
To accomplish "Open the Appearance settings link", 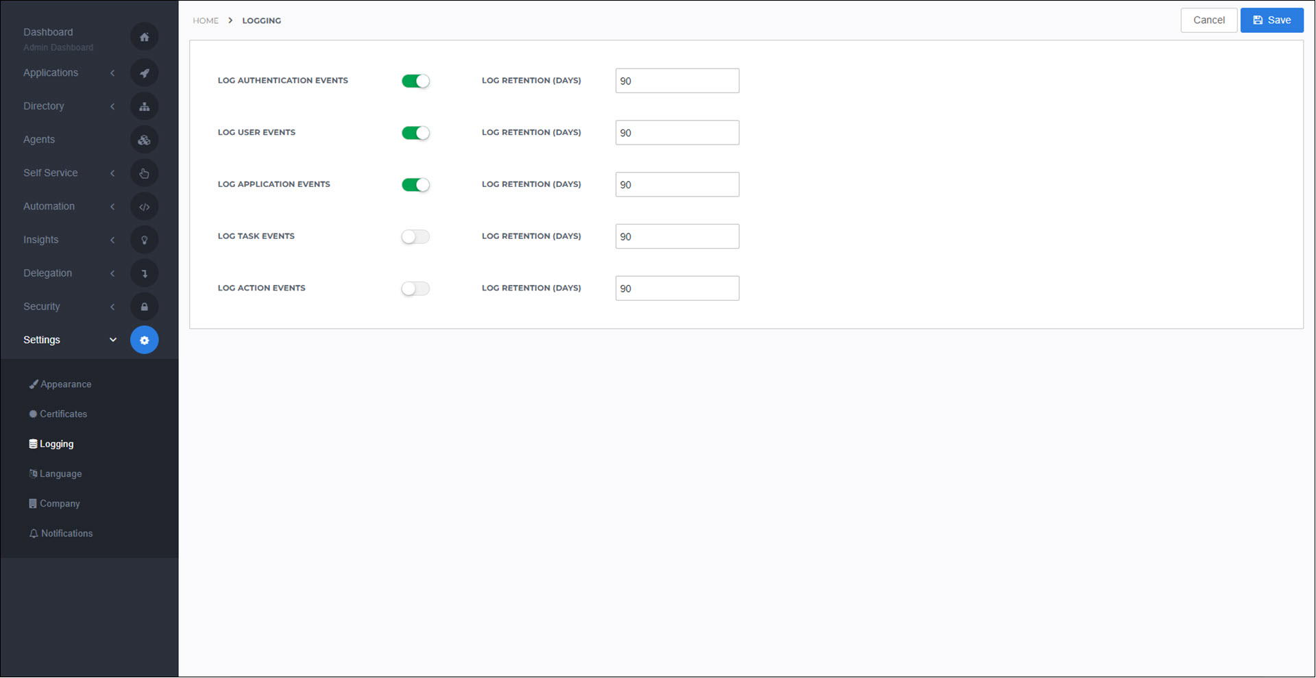I will pos(66,384).
